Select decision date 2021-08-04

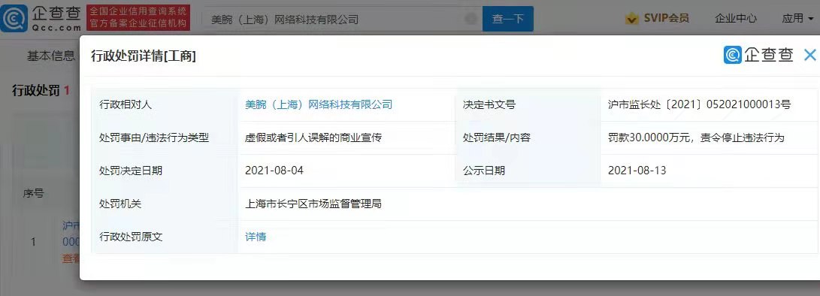click(x=274, y=171)
